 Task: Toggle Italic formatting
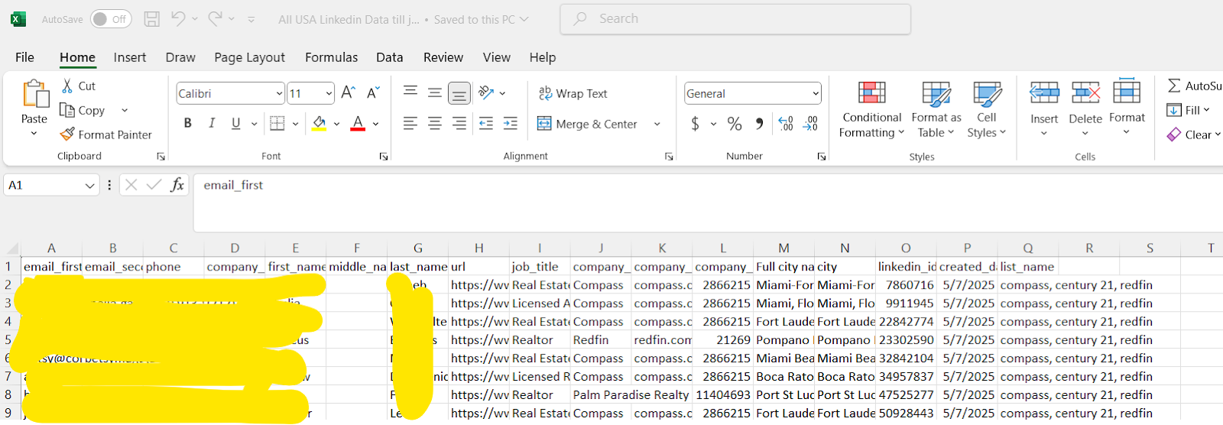click(x=212, y=123)
